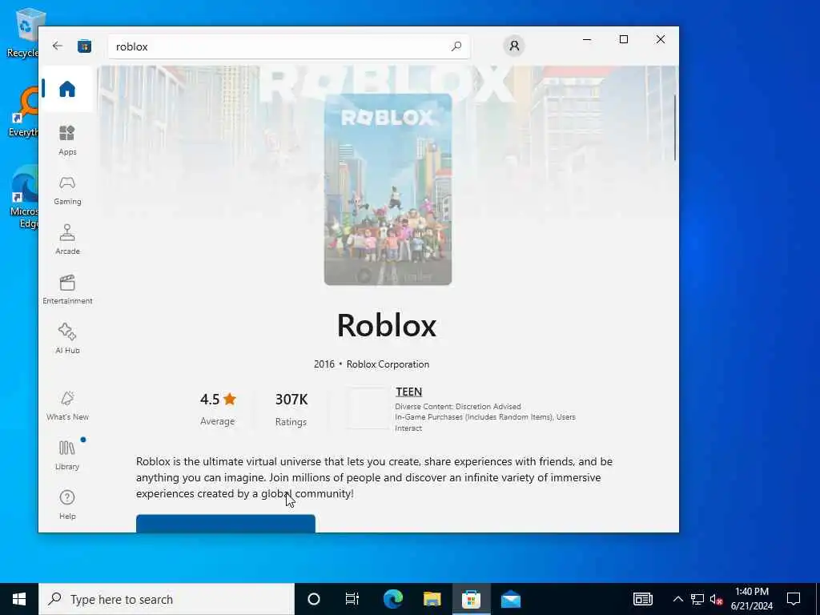Click the search box containing roblox
Viewport: 820px width, 615px height.
pyautogui.click(x=288, y=46)
